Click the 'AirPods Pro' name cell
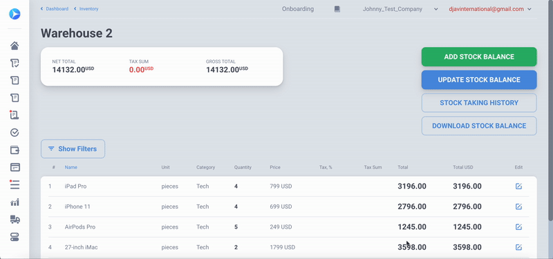 point(80,227)
